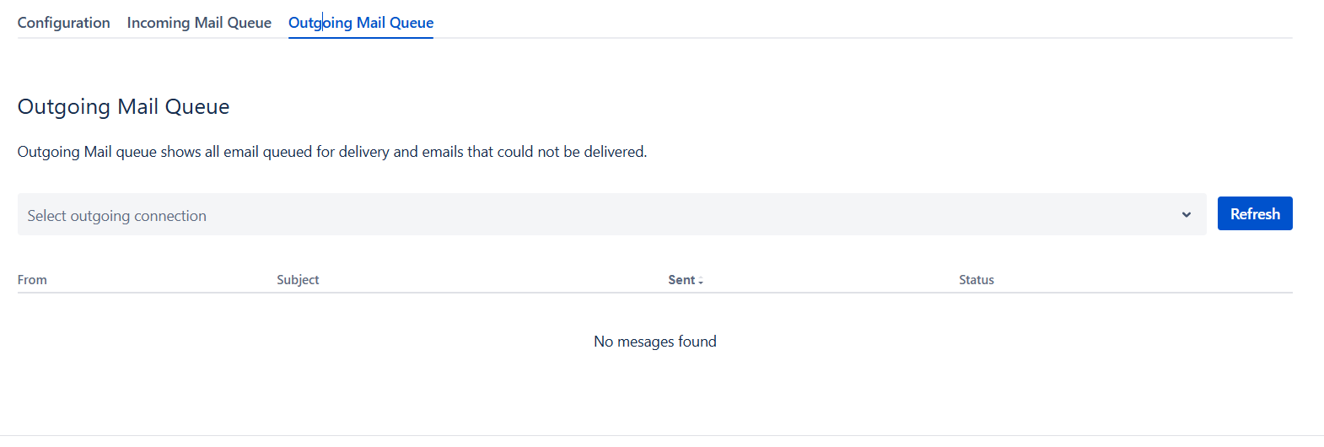Click the word "Queue" in the active tab

coord(412,23)
